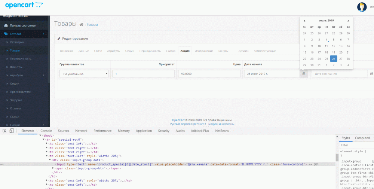Click the dashboard icon beside Панель состояния
The width and height of the screenshot is (374, 189).
[6, 25]
